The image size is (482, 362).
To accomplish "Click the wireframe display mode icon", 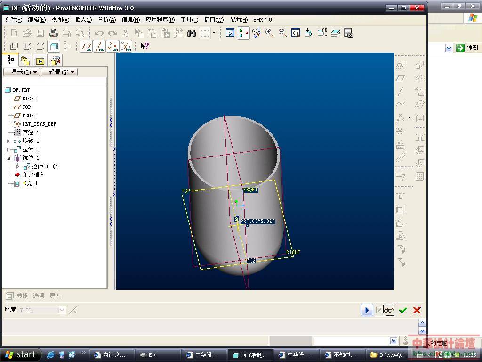I will coord(14,46).
